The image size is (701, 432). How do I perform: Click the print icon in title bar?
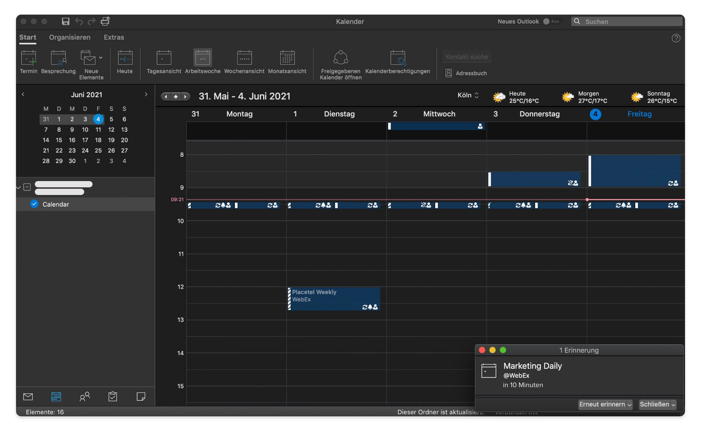coord(105,22)
